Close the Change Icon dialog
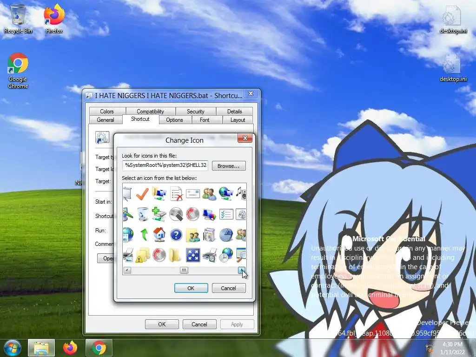Viewport: 476px width, 357px height. 245,138
